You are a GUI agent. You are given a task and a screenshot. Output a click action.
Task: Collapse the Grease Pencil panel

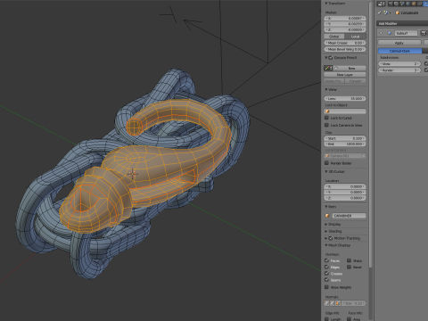[x=326, y=58]
